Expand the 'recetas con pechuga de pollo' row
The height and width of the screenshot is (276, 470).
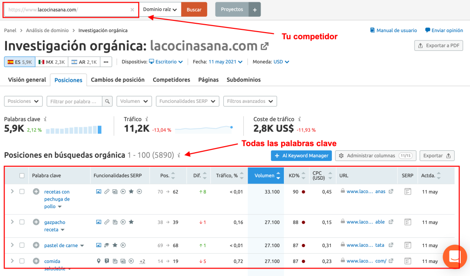12,191
